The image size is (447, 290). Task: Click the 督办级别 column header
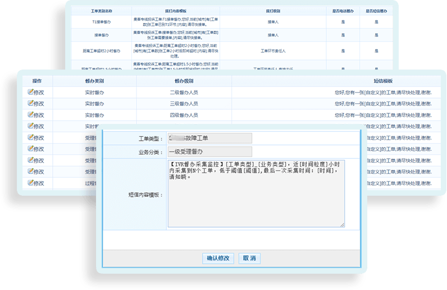pyautogui.click(x=184, y=81)
